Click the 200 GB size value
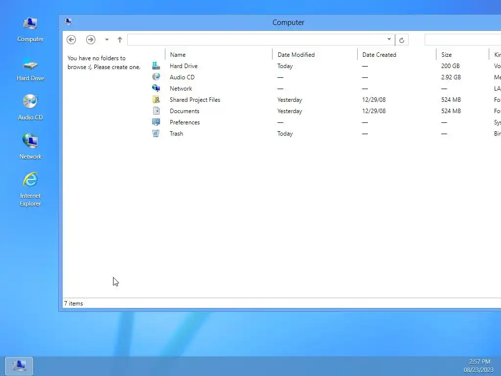501x376 pixels. click(451, 66)
